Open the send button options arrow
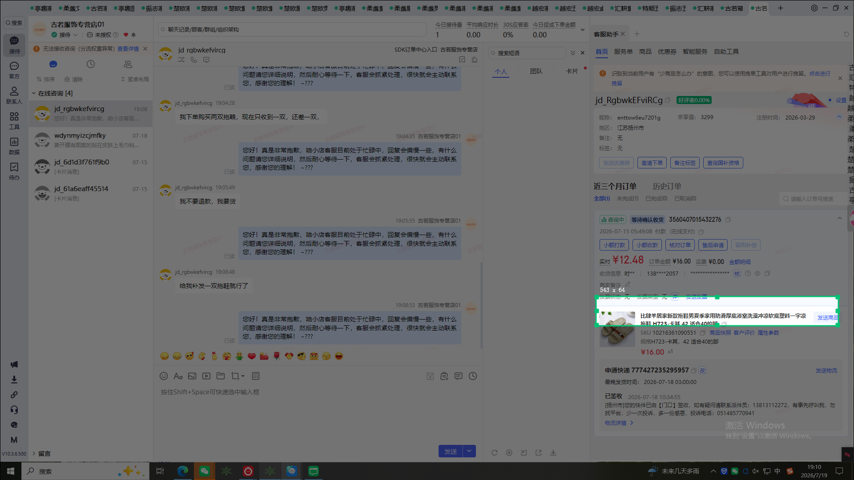The width and height of the screenshot is (854, 480). click(x=469, y=451)
